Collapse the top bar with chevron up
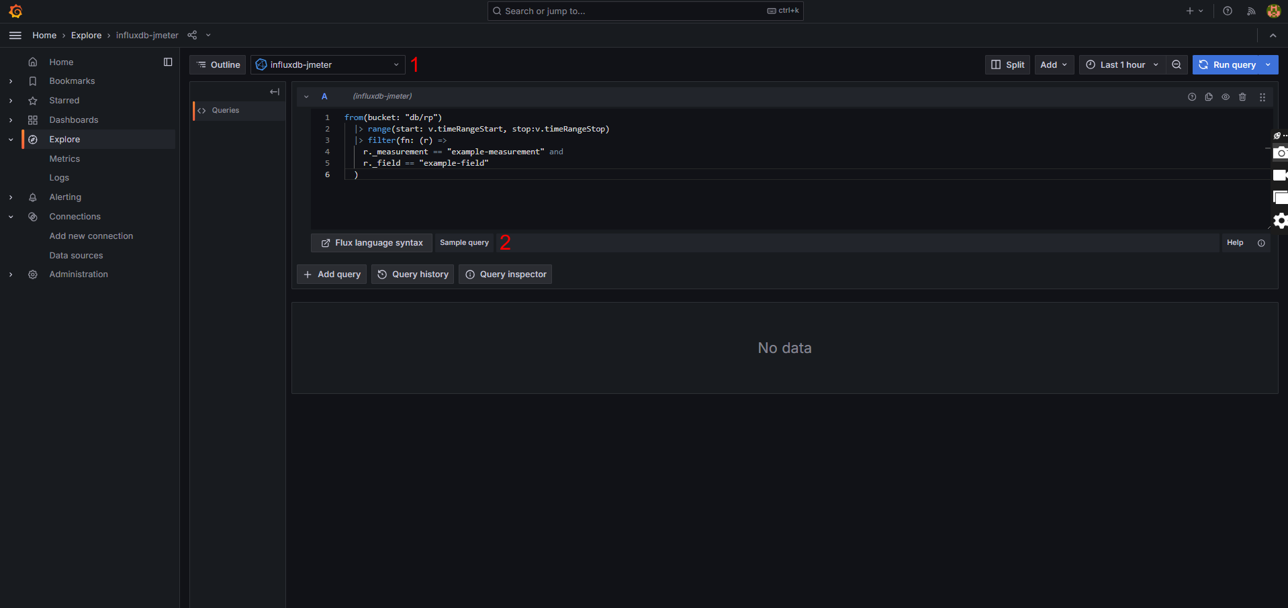 tap(1273, 36)
